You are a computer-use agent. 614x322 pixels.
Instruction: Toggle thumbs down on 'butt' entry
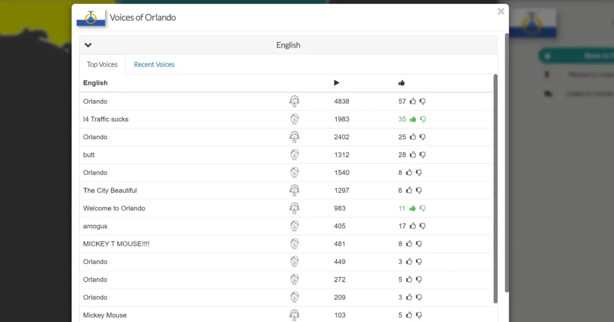click(423, 155)
